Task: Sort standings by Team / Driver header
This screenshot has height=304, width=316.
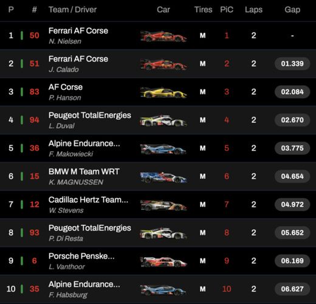Action: 72,10
